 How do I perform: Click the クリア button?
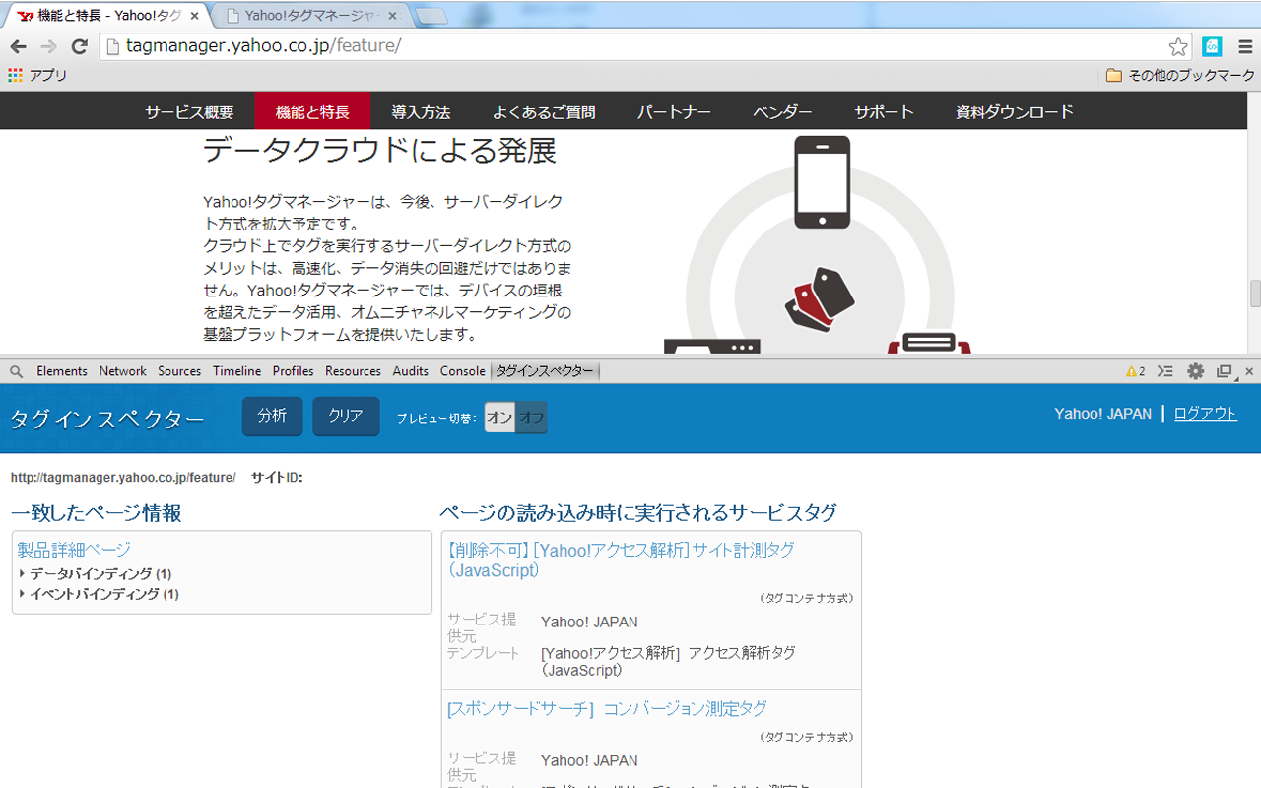346,416
